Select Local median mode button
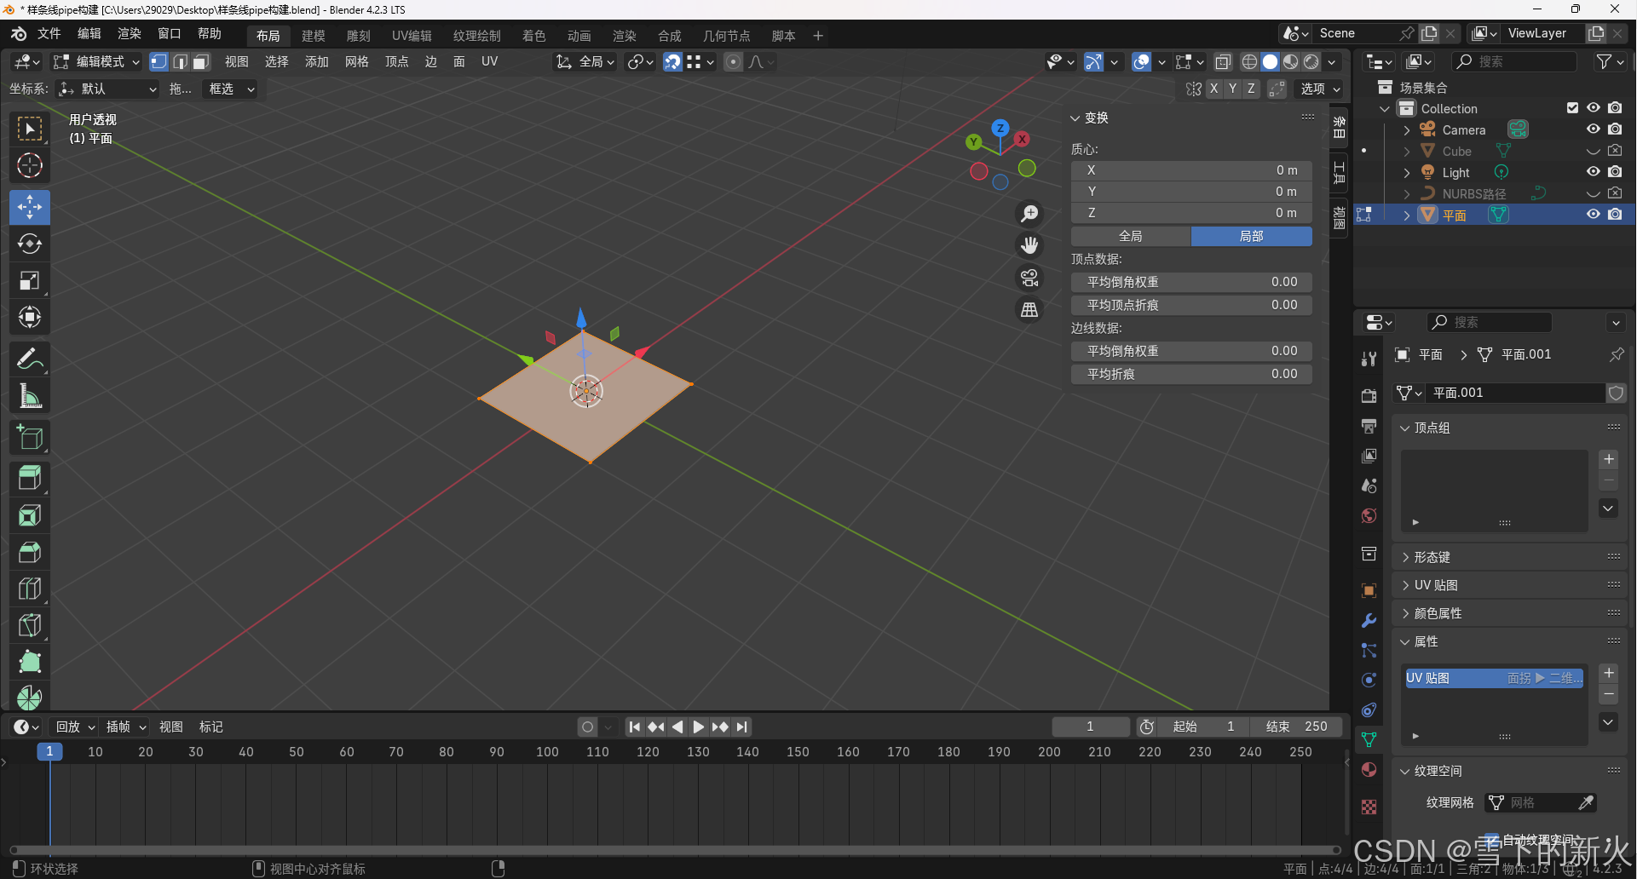This screenshot has height=879, width=1637. [x=1252, y=236]
